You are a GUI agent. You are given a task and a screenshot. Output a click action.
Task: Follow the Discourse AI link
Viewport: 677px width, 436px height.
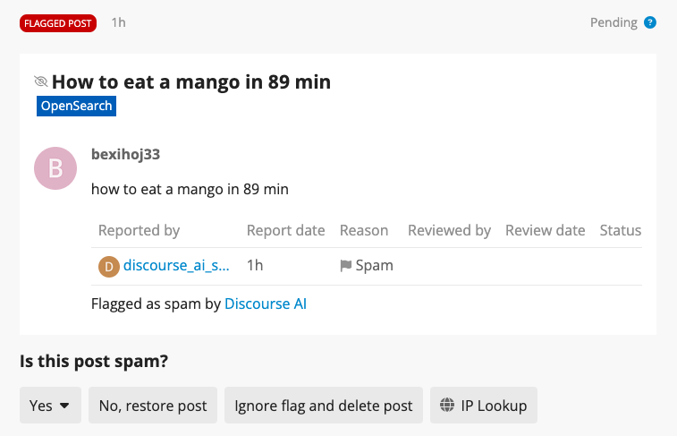click(x=266, y=304)
